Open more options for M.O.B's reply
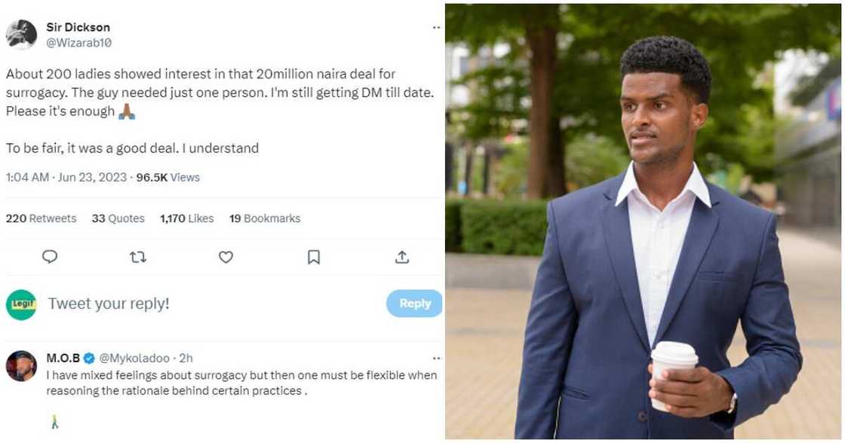The height and width of the screenshot is (443, 845). 436,359
